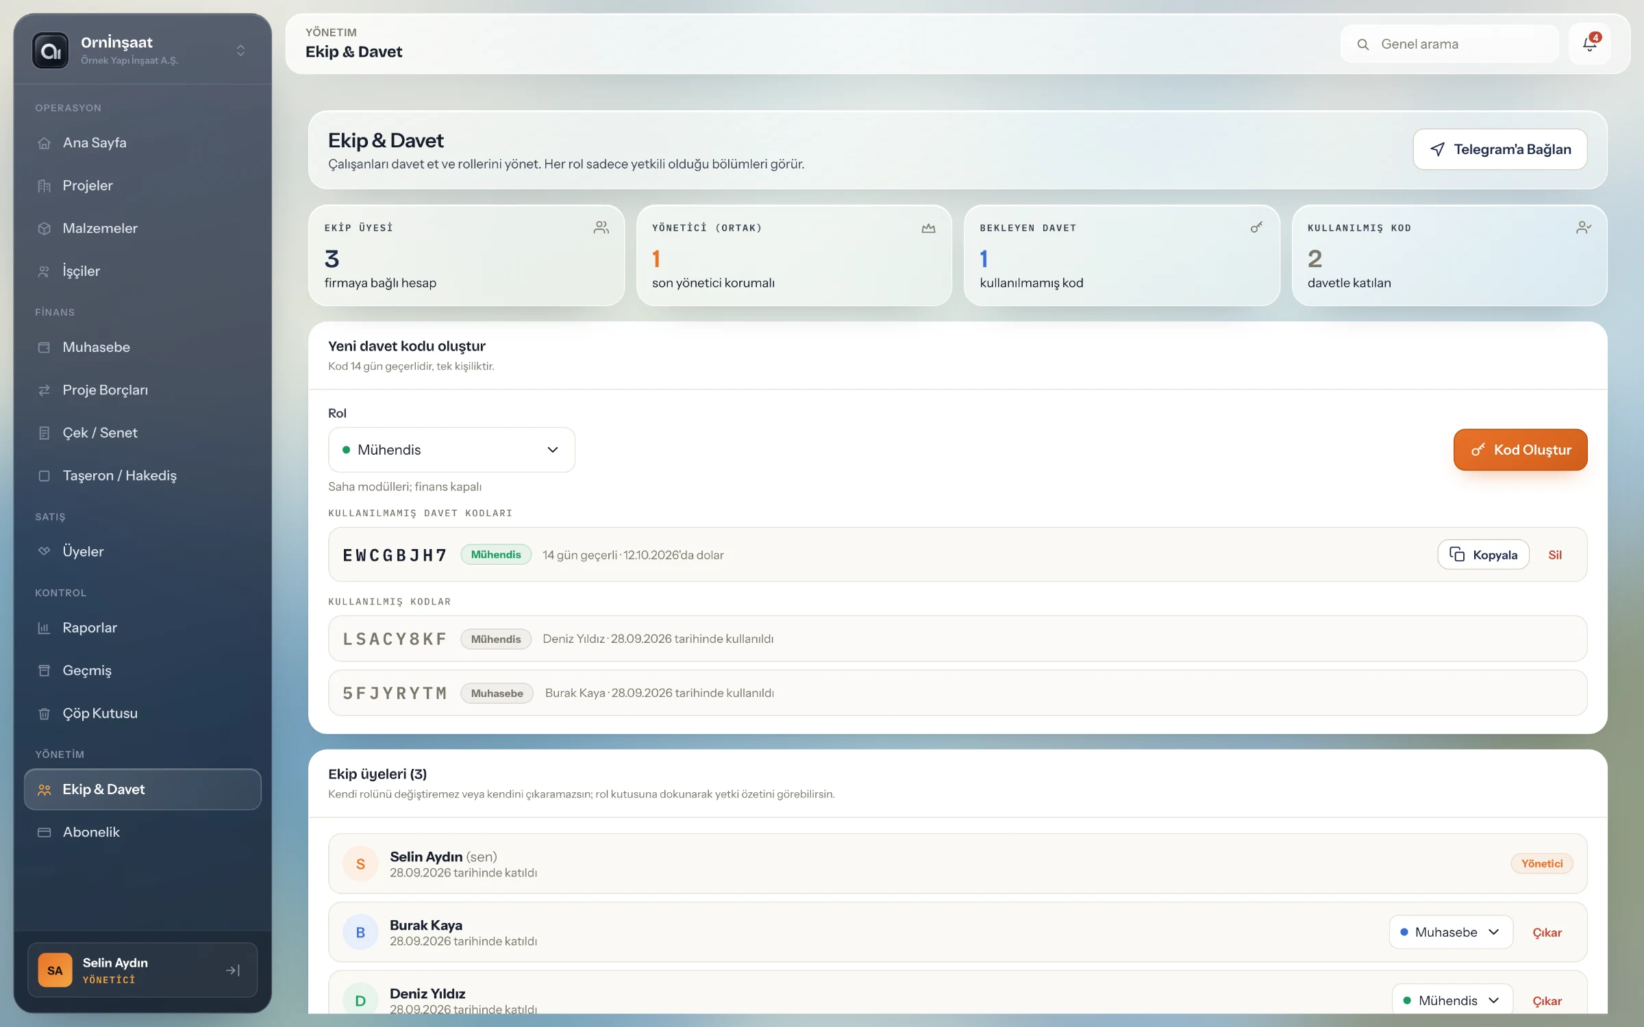Remove Burak Kaya using Çıkar

coord(1547,933)
